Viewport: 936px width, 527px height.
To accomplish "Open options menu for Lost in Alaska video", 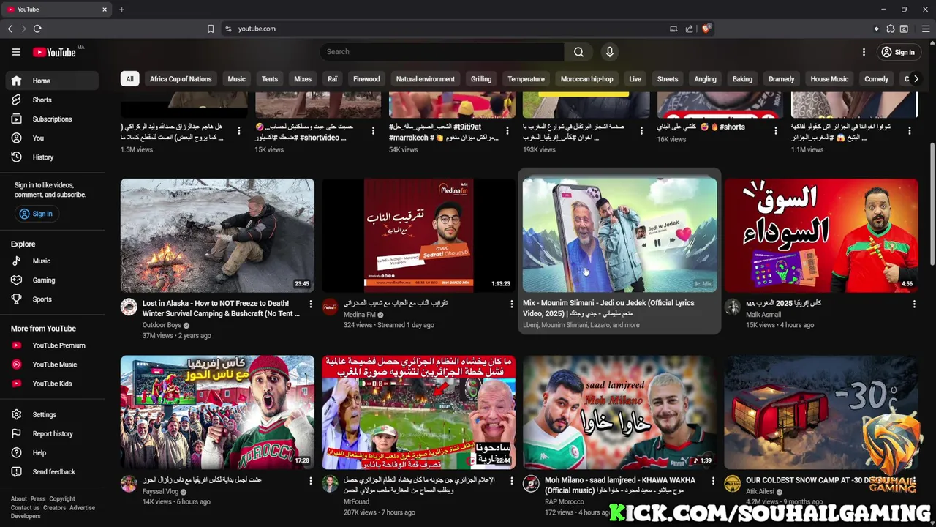I will pos(310,304).
